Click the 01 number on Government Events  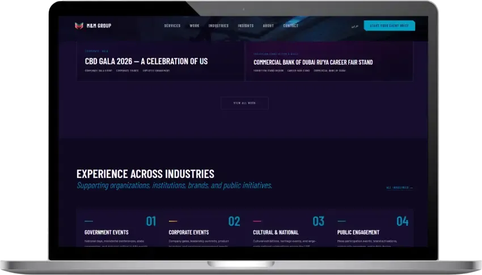(x=151, y=221)
